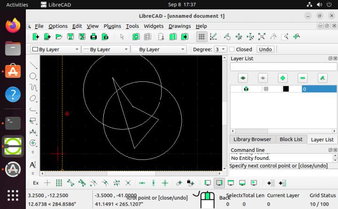Switch to the Block List tab
The width and height of the screenshot is (338, 209).
point(291,139)
